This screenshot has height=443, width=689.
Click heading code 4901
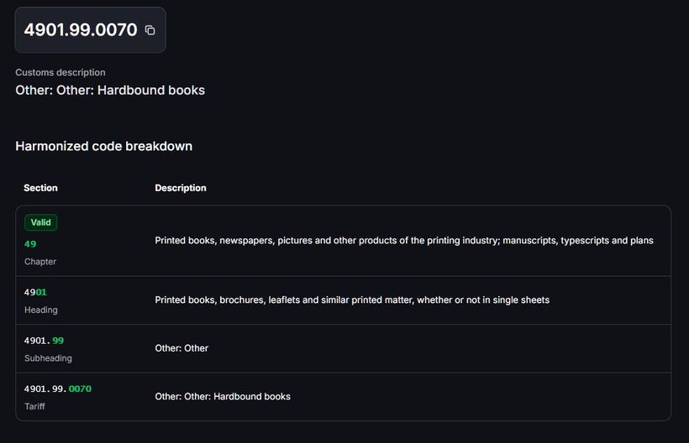pyautogui.click(x=35, y=292)
